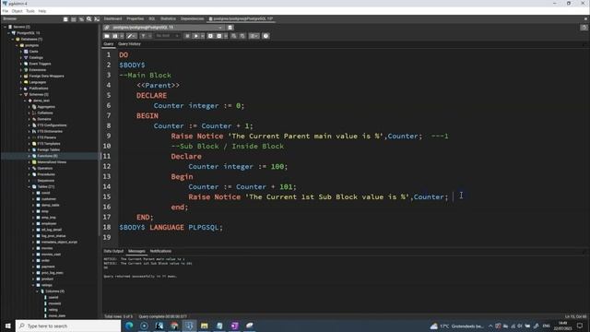Click the Explain Analyze toolbar icon
Screen dimensions: 590x332
(219, 36)
